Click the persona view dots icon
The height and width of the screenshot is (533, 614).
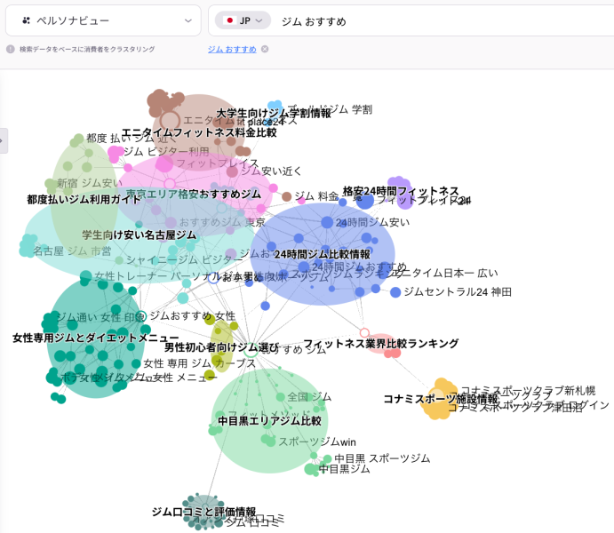click(27, 20)
